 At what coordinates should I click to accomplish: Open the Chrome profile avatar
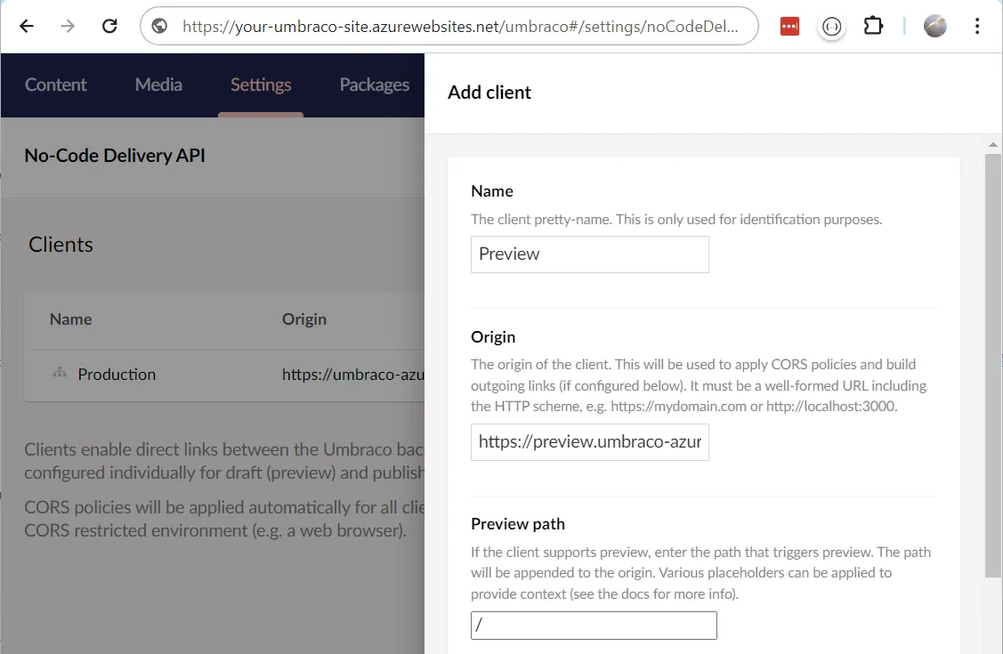pos(934,26)
